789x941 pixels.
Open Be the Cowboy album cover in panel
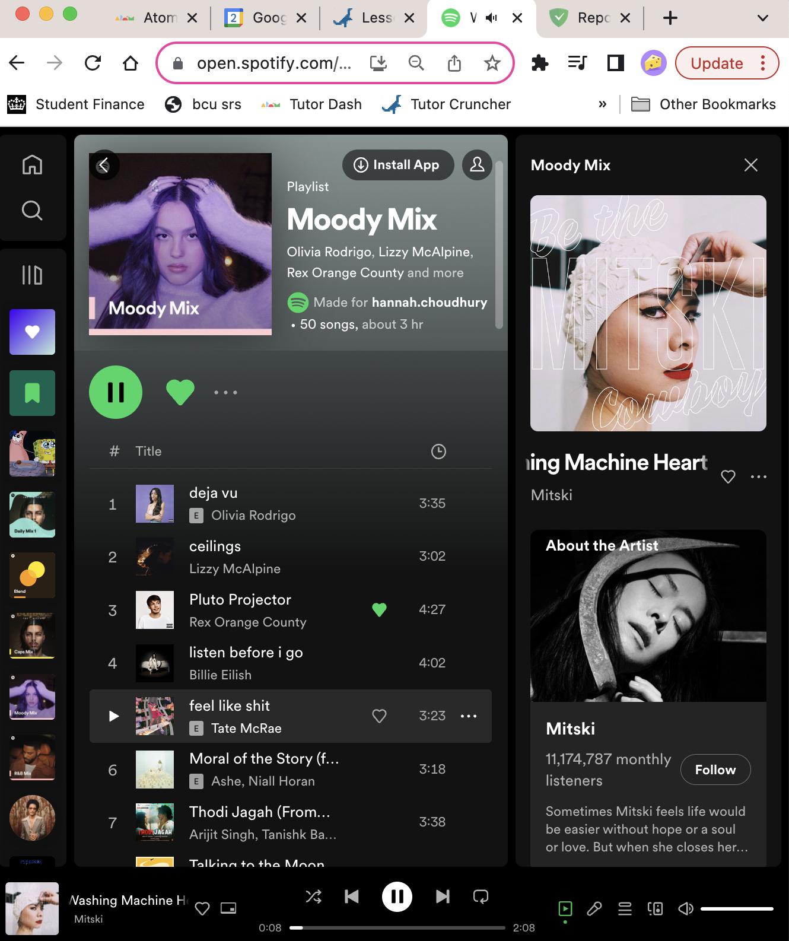(648, 313)
